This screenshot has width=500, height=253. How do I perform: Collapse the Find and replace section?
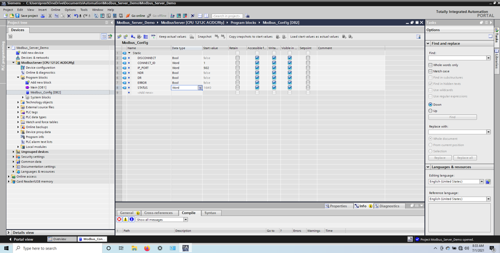point(428,43)
